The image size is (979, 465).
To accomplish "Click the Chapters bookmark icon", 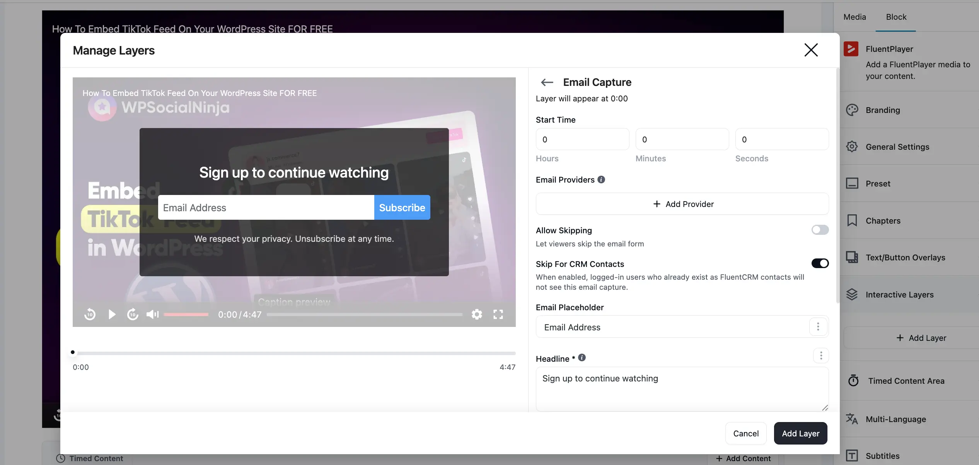I will click(852, 221).
